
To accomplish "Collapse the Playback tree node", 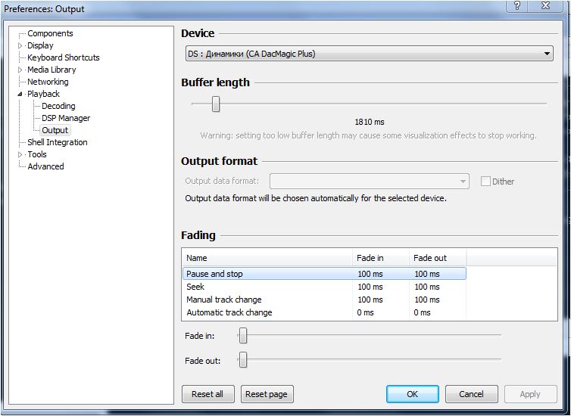I will pos(20,94).
